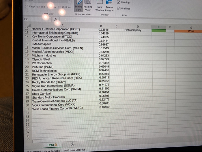Select cell SigmaTron International (SGMA)
The image size is (202, 152).
(63, 86)
